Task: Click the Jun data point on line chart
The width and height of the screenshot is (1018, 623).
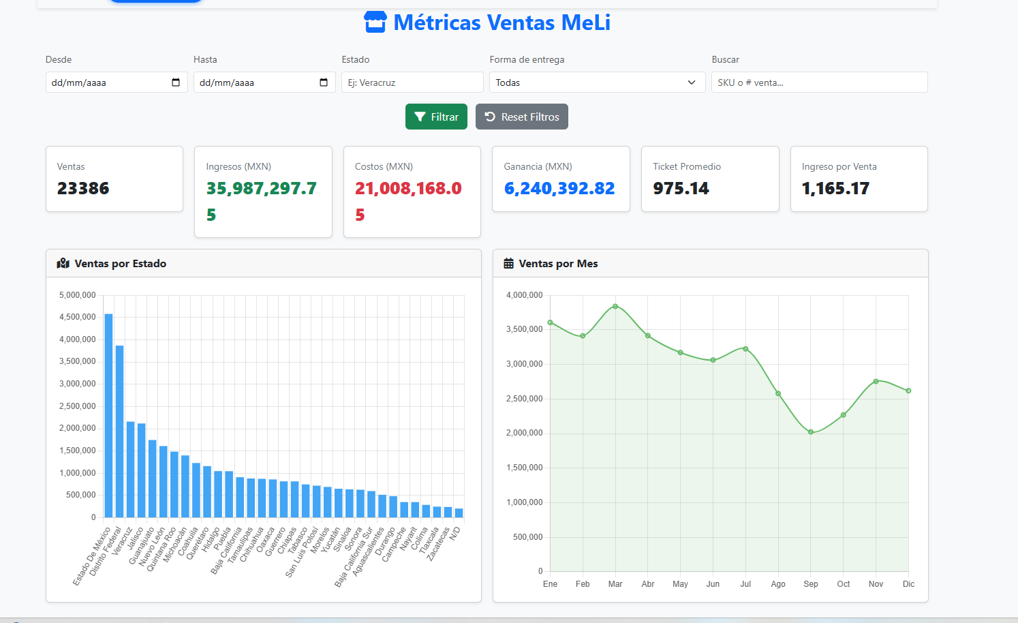Action: point(713,360)
